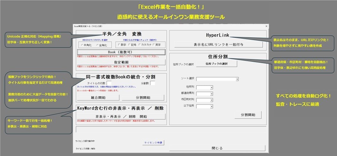Image resolution: width=337 pixels, height=156 pixels.
Task: Click the 半角／全角 変換 heading
Action: click(x=122, y=34)
